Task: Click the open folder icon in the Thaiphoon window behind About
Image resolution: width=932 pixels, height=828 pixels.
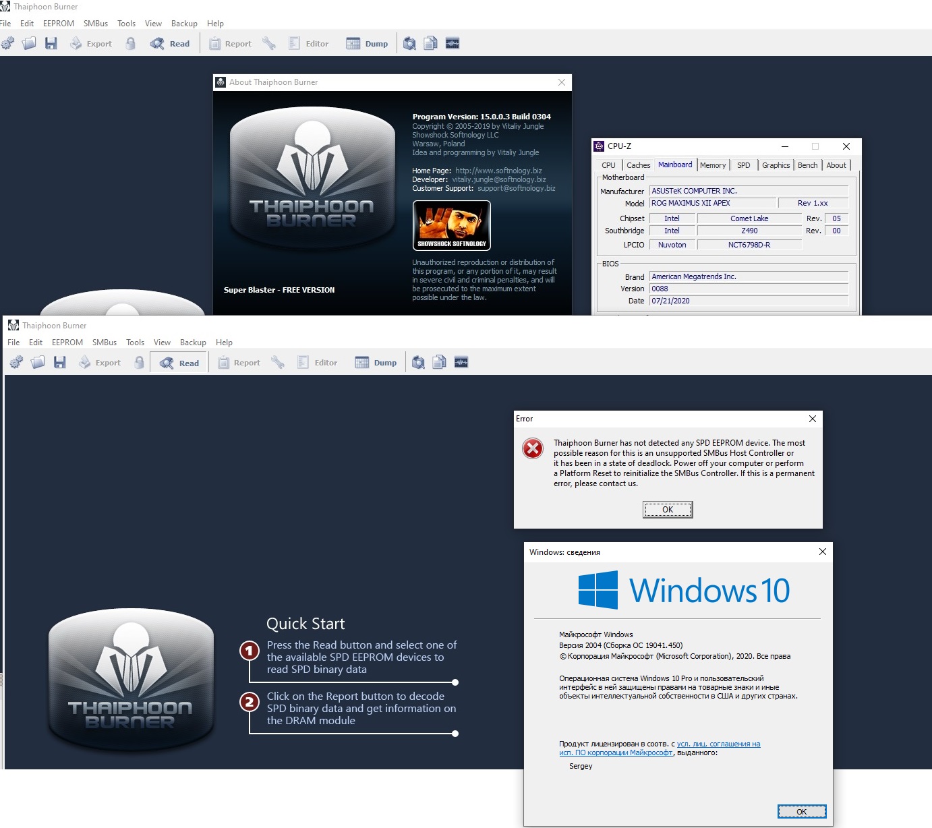Action: tap(29, 44)
